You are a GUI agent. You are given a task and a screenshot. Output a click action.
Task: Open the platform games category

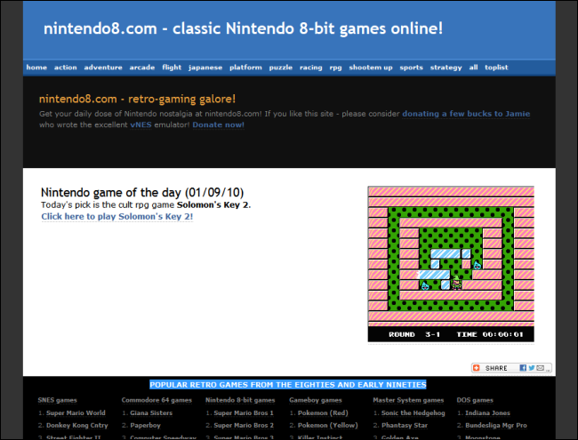[x=245, y=68]
